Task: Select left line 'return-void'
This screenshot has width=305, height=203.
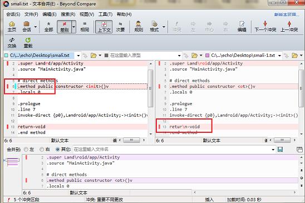Action: (x=32, y=127)
